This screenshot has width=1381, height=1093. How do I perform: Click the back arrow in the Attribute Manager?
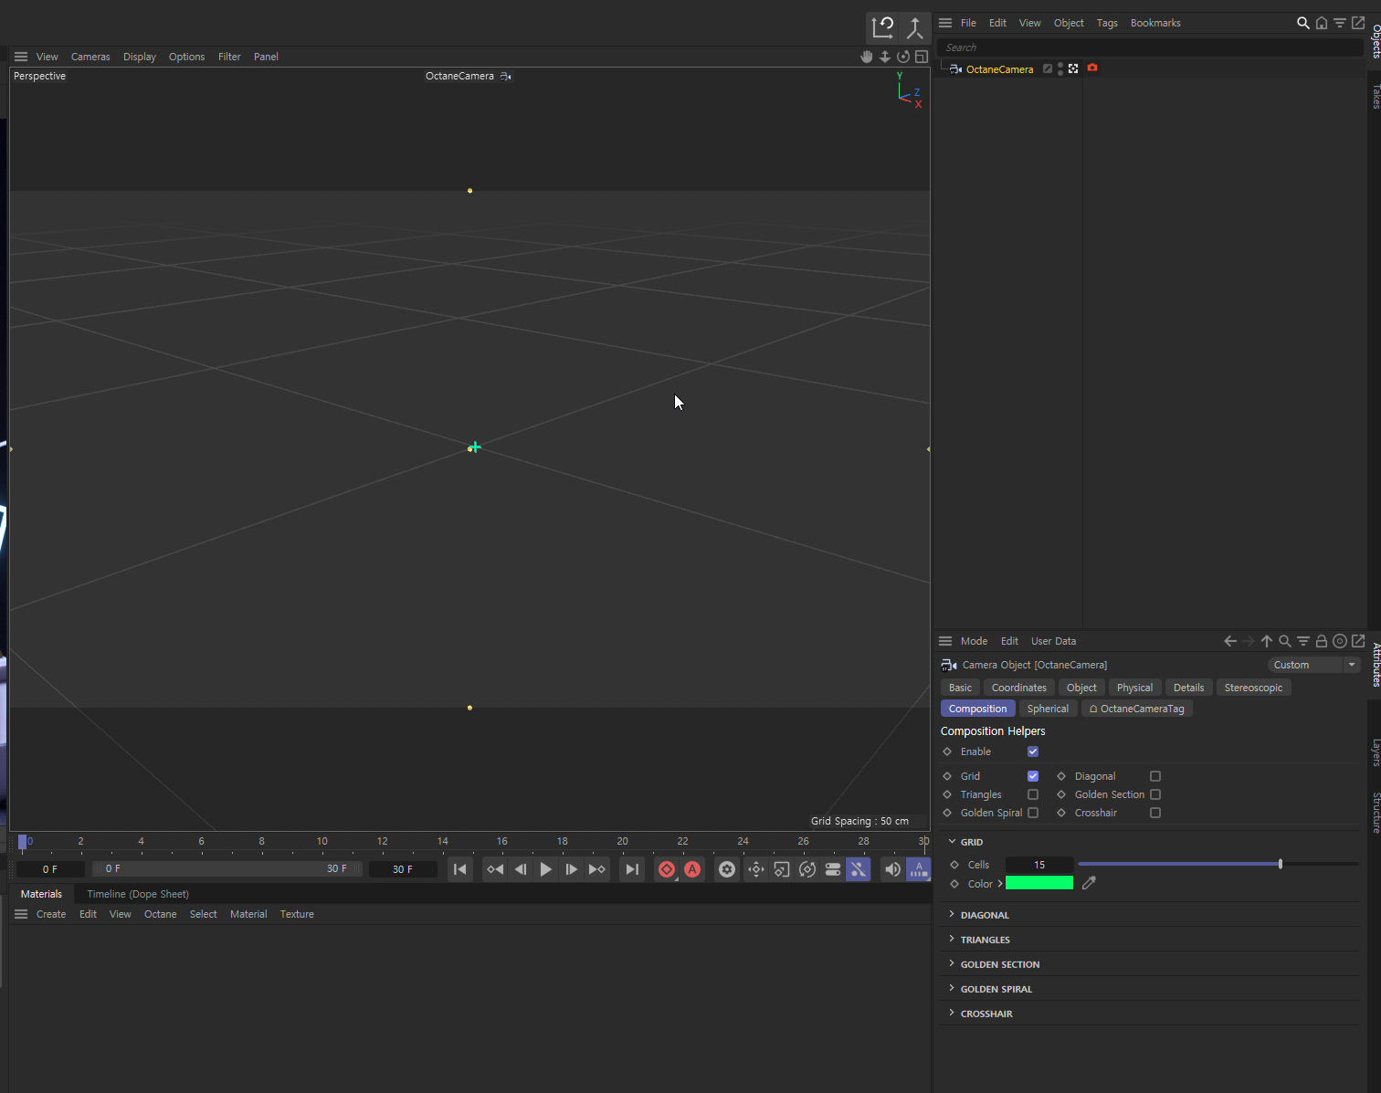coord(1230,641)
